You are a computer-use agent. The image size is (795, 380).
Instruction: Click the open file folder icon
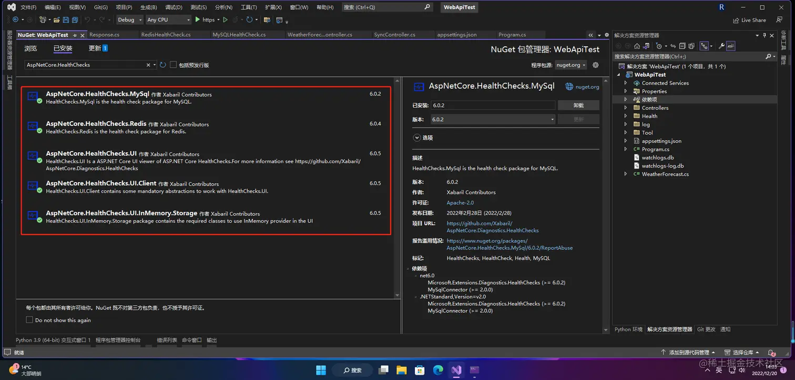(x=56, y=19)
